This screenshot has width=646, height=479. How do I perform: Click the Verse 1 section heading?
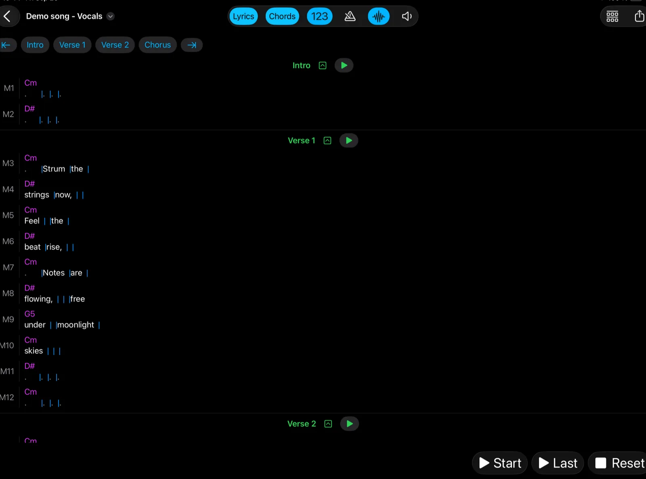point(301,140)
